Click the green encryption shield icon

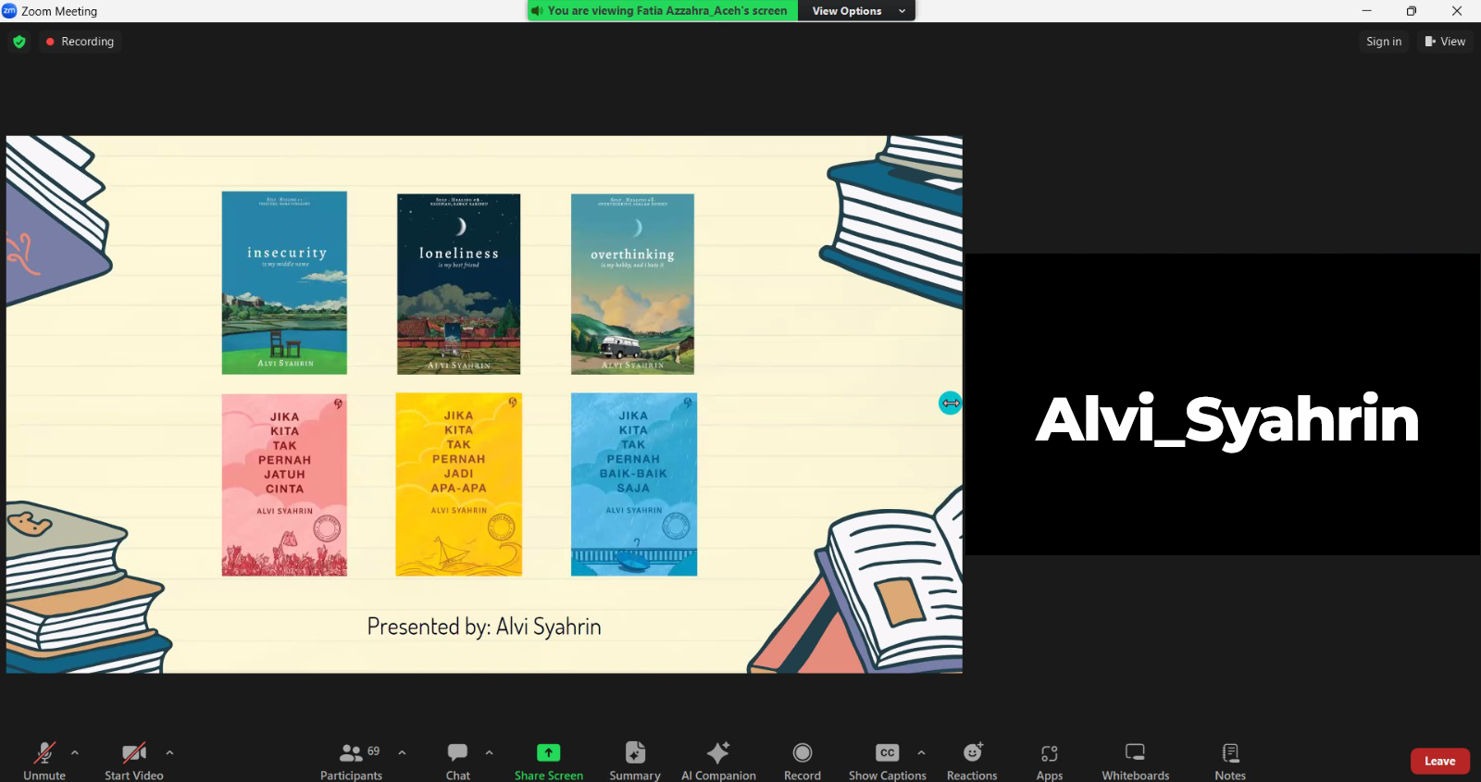click(x=19, y=42)
